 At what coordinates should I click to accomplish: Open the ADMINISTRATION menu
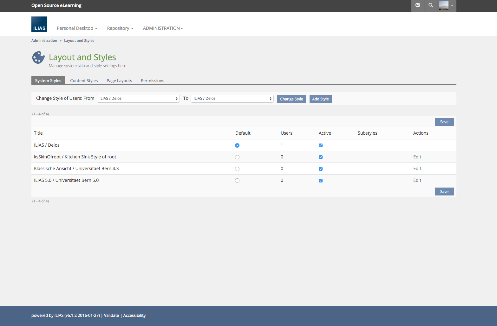coord(163,28)
